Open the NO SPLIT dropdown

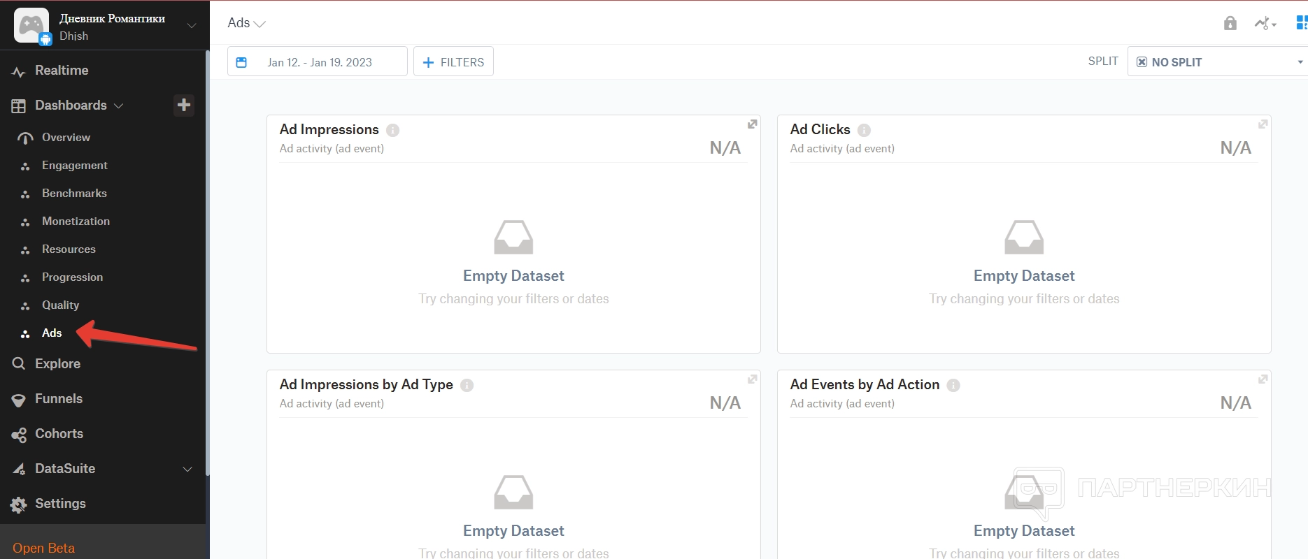click(1217, 62)
